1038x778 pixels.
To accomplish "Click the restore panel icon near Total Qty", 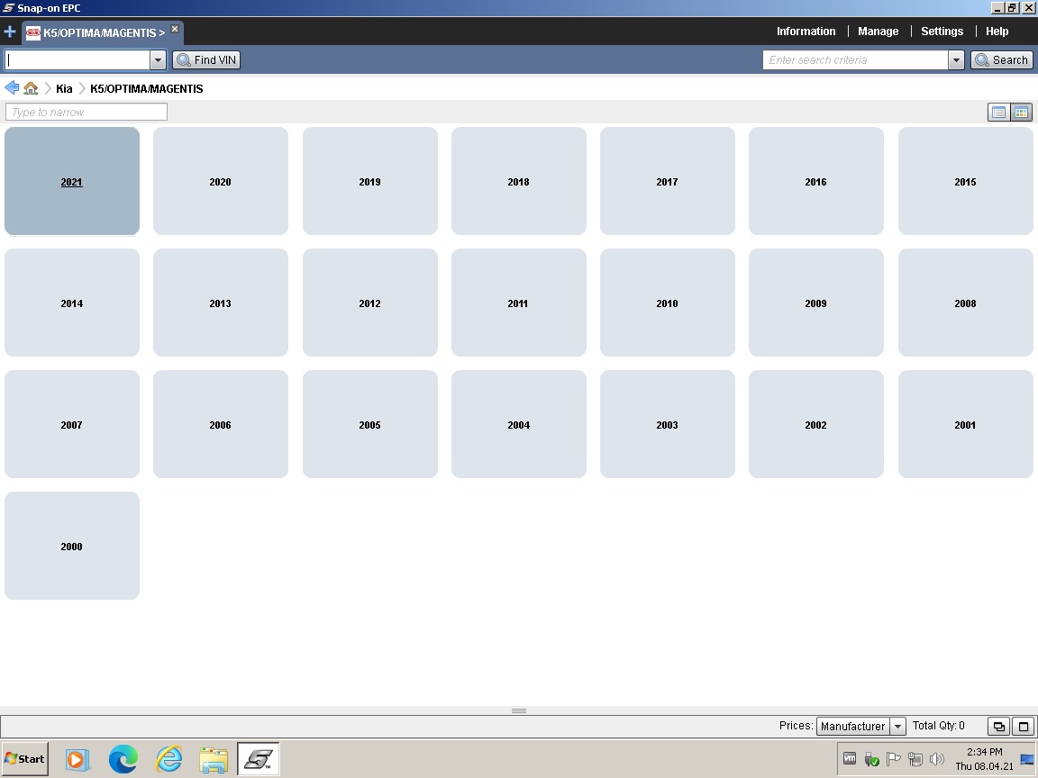I will click(x=998, y=727).
